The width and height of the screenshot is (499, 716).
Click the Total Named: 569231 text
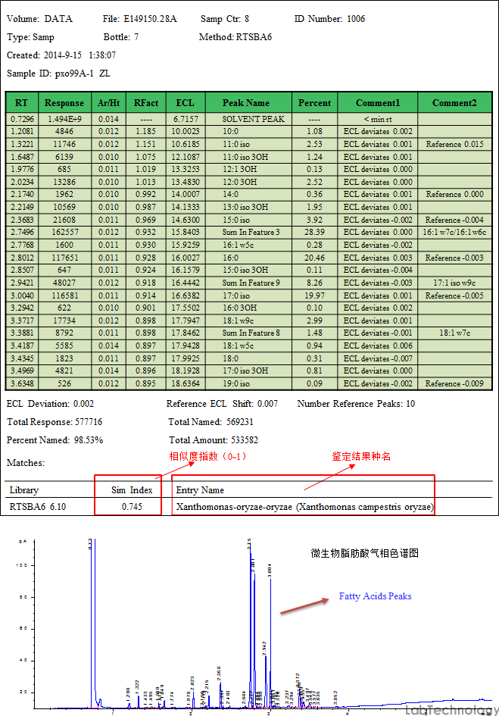click(x=211, y=422)
